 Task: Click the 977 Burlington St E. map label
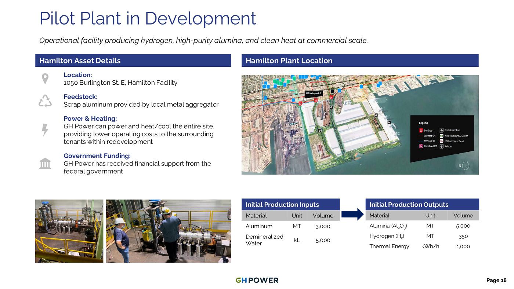point(314,94)
